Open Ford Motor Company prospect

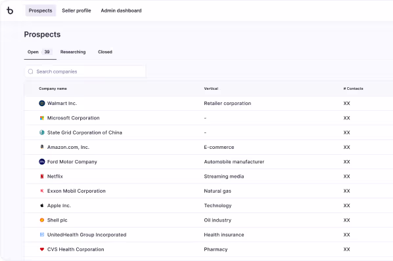click(72, 162)
